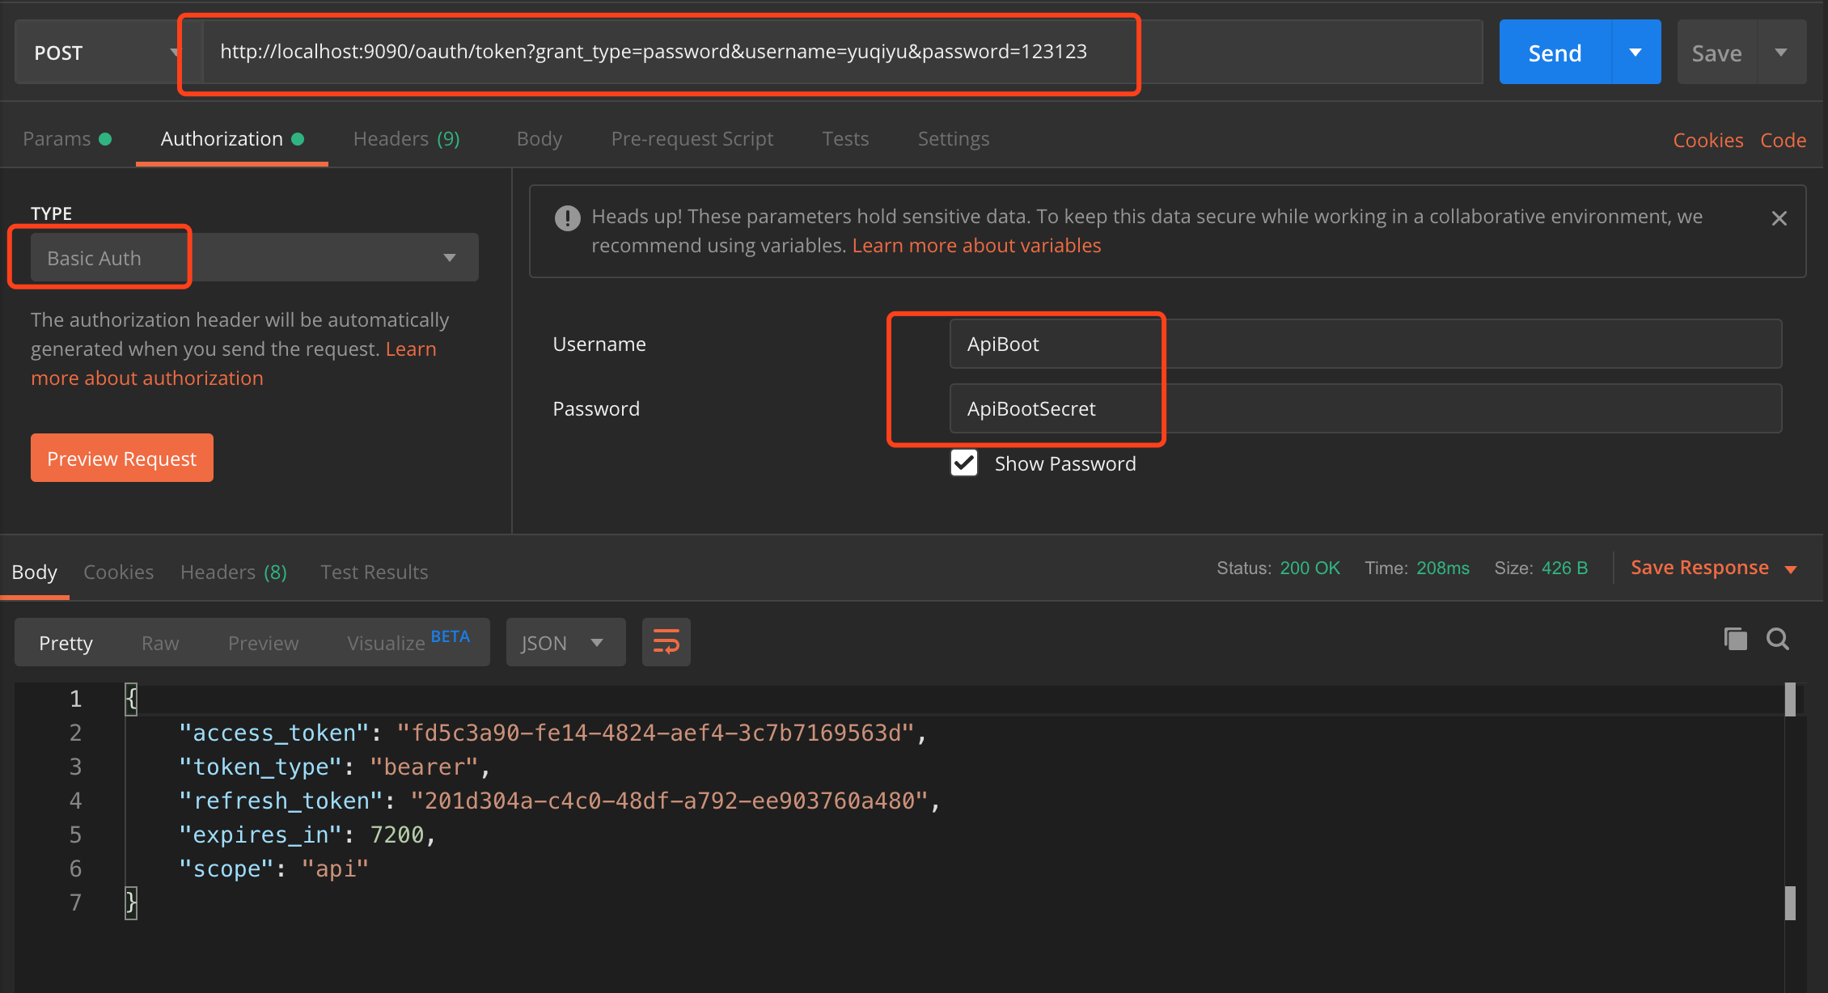Click the warning exclamation icon in banner
The height and width of the screenshot is (993, 1828).
567,218
